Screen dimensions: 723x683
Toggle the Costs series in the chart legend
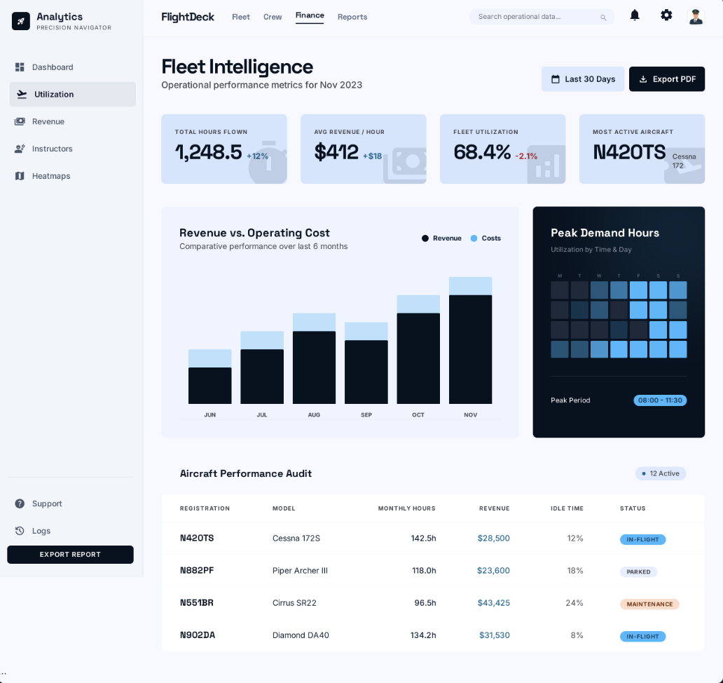pyautogui.click(x=486, y=238)
